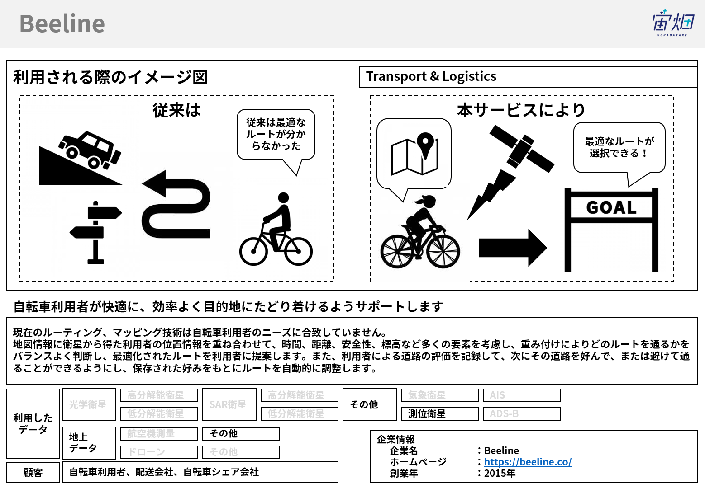Click the "ホームページ" label
The width and height of the screenshot is (705, 488).
pyautogui.click(x=418, y=462)
